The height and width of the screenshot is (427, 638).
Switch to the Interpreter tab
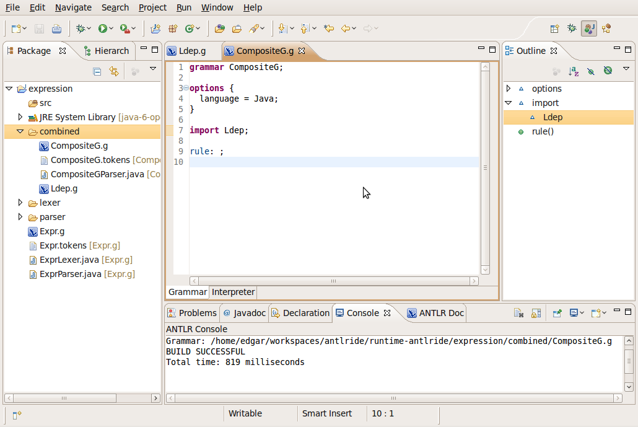233,292
